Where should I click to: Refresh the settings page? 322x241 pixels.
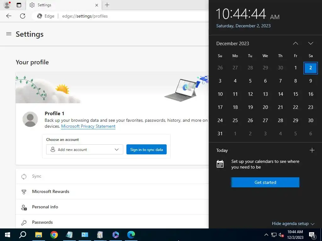point(23,16)
